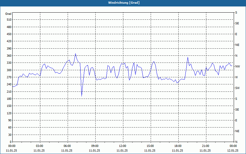Click the 12.01.25 date label
The image size is (246, 154).
pos(233,151)
